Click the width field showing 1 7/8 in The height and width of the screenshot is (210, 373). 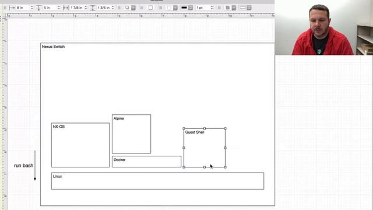77,8
